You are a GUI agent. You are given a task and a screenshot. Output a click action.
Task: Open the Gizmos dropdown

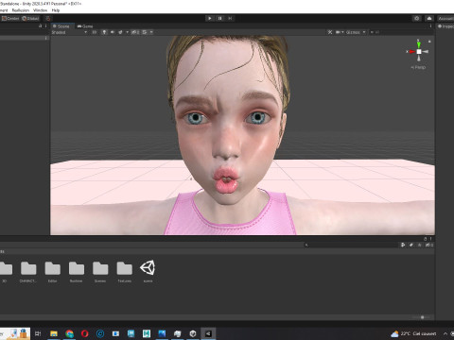356,32
